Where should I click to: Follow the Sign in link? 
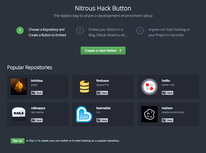pos(33,141)
